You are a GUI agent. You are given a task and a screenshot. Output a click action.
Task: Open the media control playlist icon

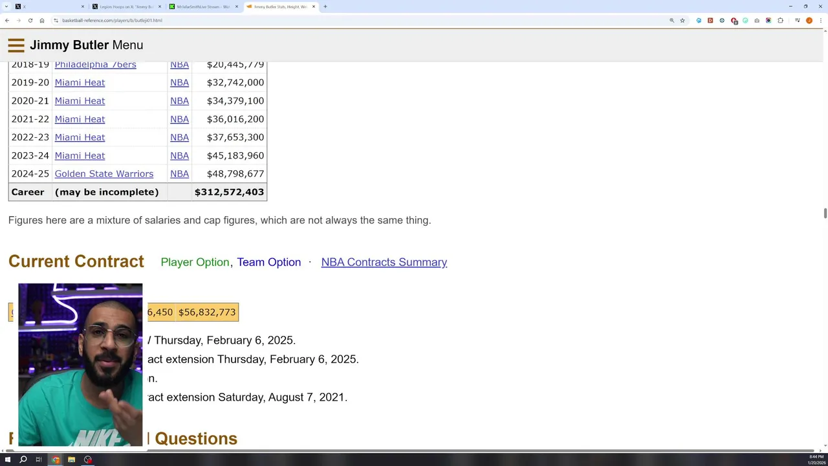pyautogui.click(x=797, y=21)
